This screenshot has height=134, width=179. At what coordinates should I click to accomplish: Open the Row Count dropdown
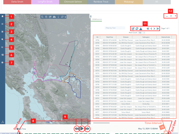[142, 33]
